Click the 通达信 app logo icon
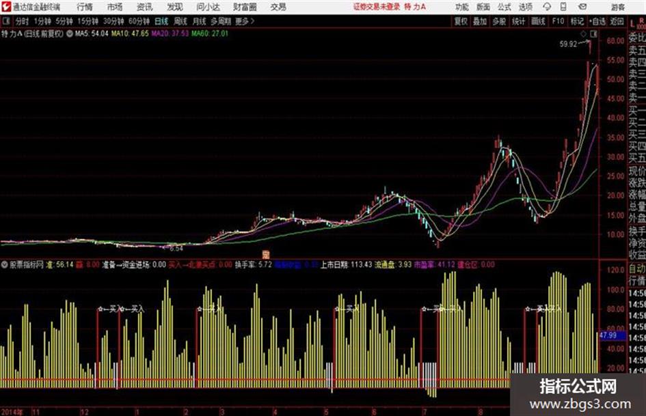 6,7
